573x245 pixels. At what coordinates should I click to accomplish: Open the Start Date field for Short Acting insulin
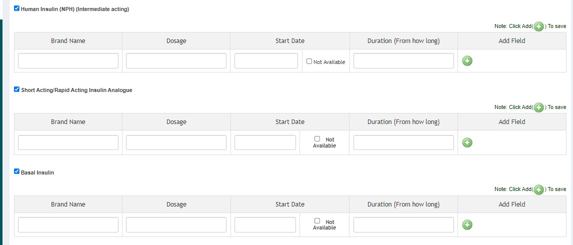(x=265, y=142)
